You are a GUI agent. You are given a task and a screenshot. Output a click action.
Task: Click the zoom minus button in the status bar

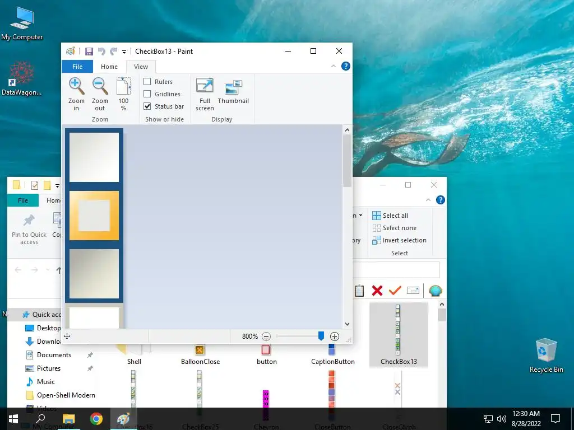click(266, 336)
